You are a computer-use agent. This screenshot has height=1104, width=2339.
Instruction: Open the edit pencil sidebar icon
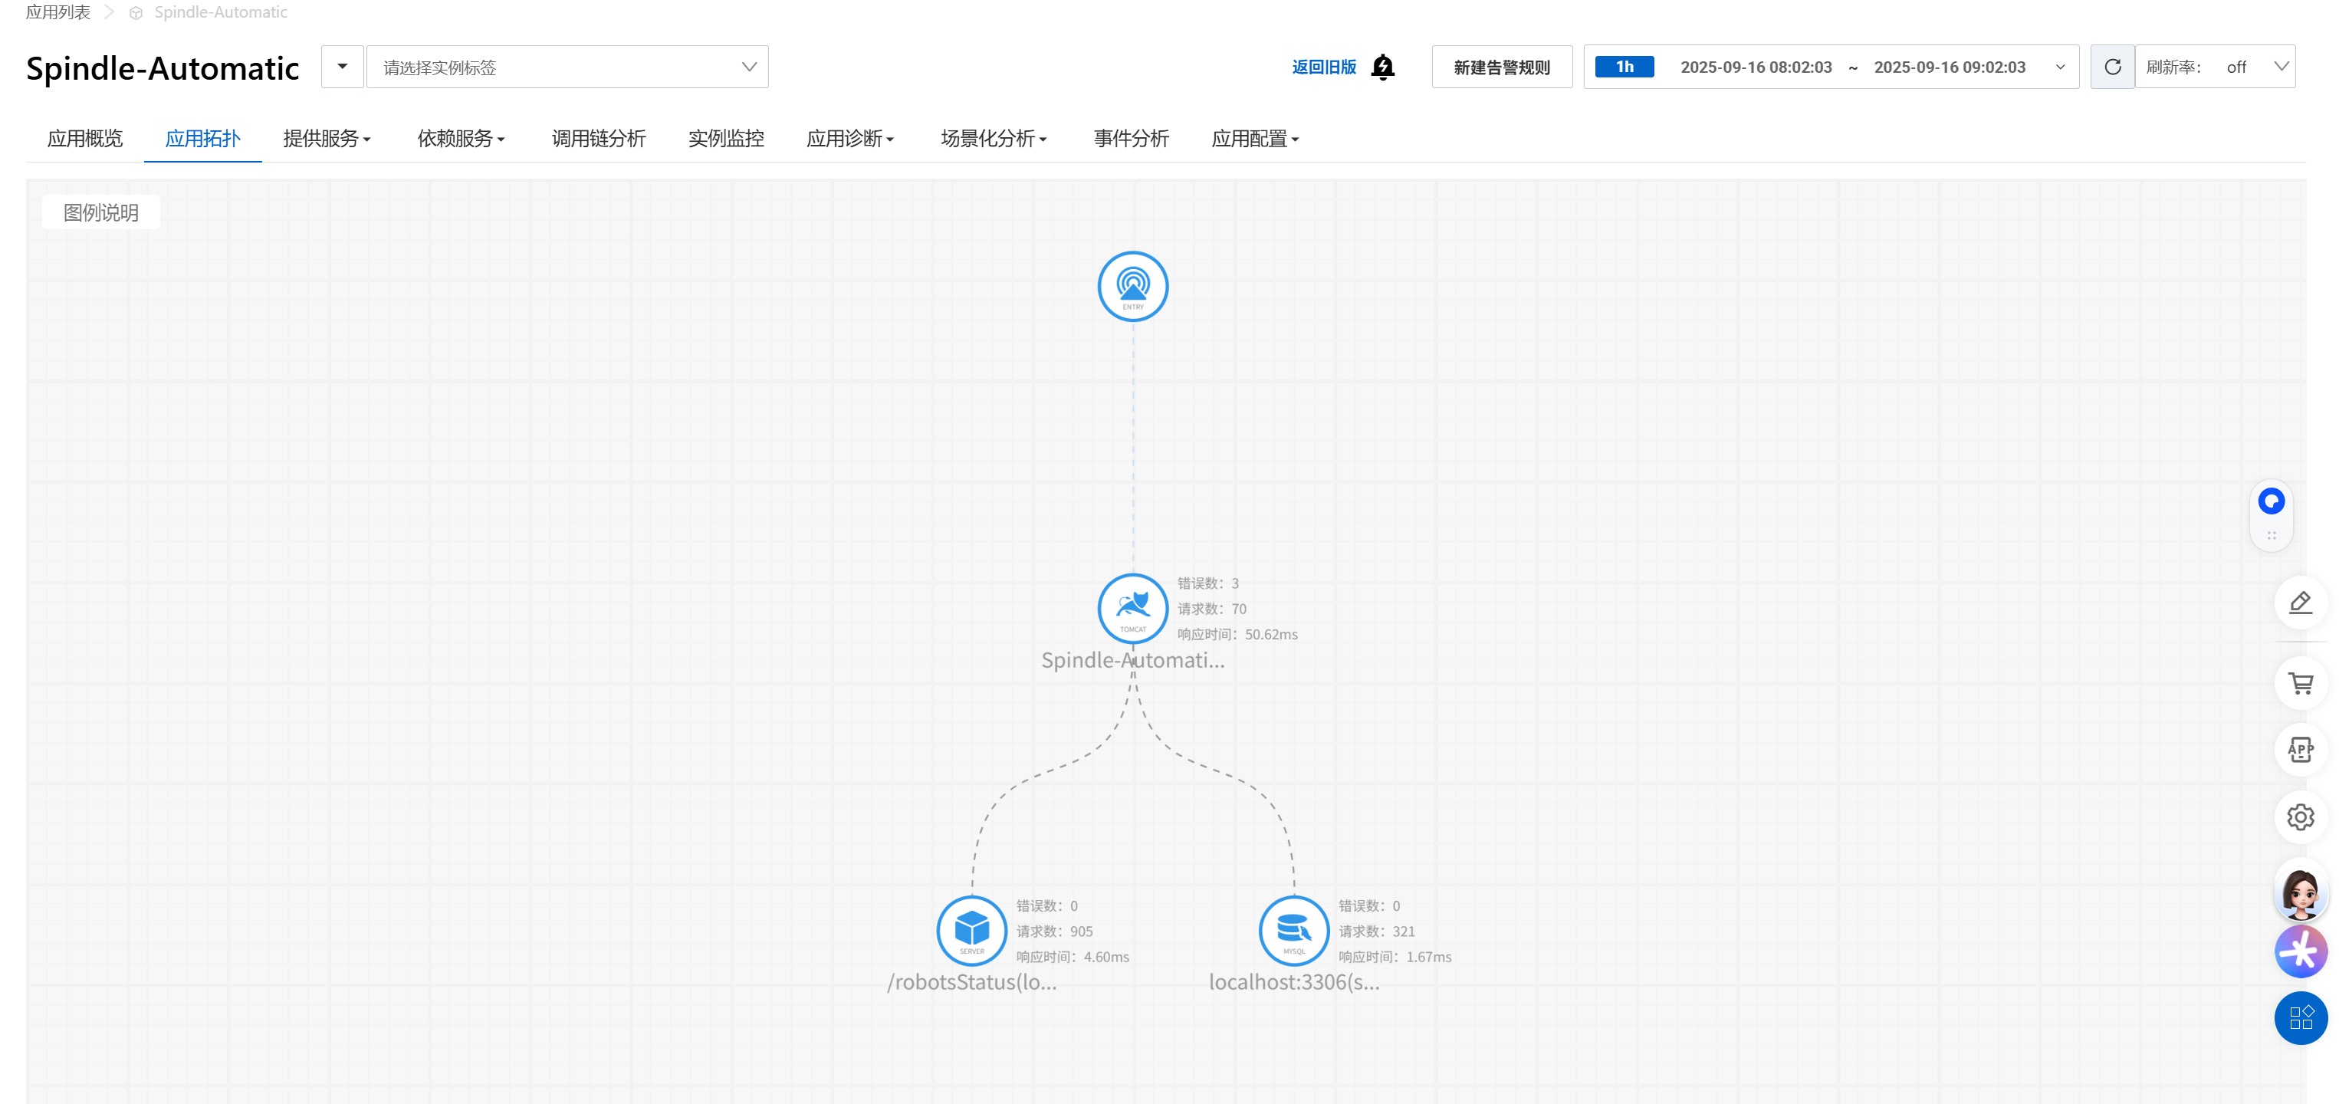2299,602
